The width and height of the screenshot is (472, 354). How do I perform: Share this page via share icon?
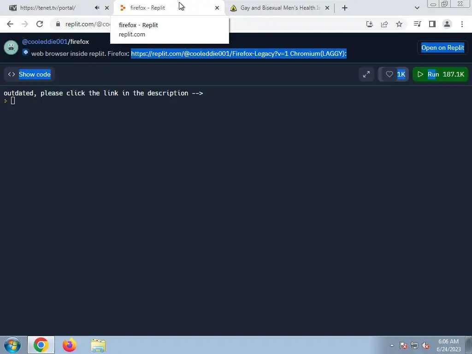[384, 24]
